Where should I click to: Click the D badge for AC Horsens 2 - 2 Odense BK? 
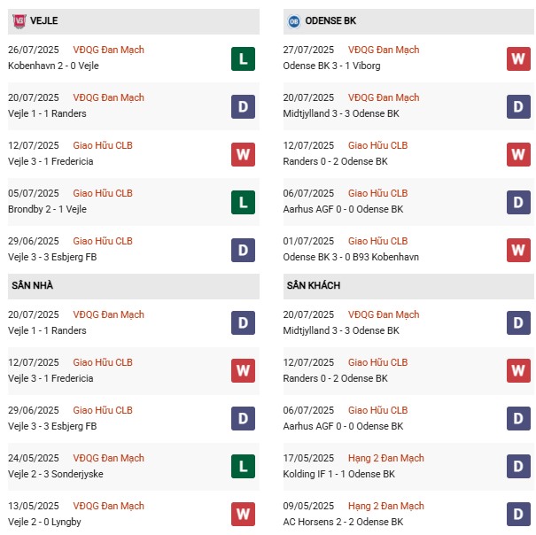[518, 515]
